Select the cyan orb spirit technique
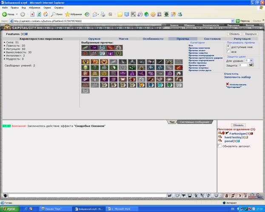This screenshot has width=265, height=212. [160, 85]
